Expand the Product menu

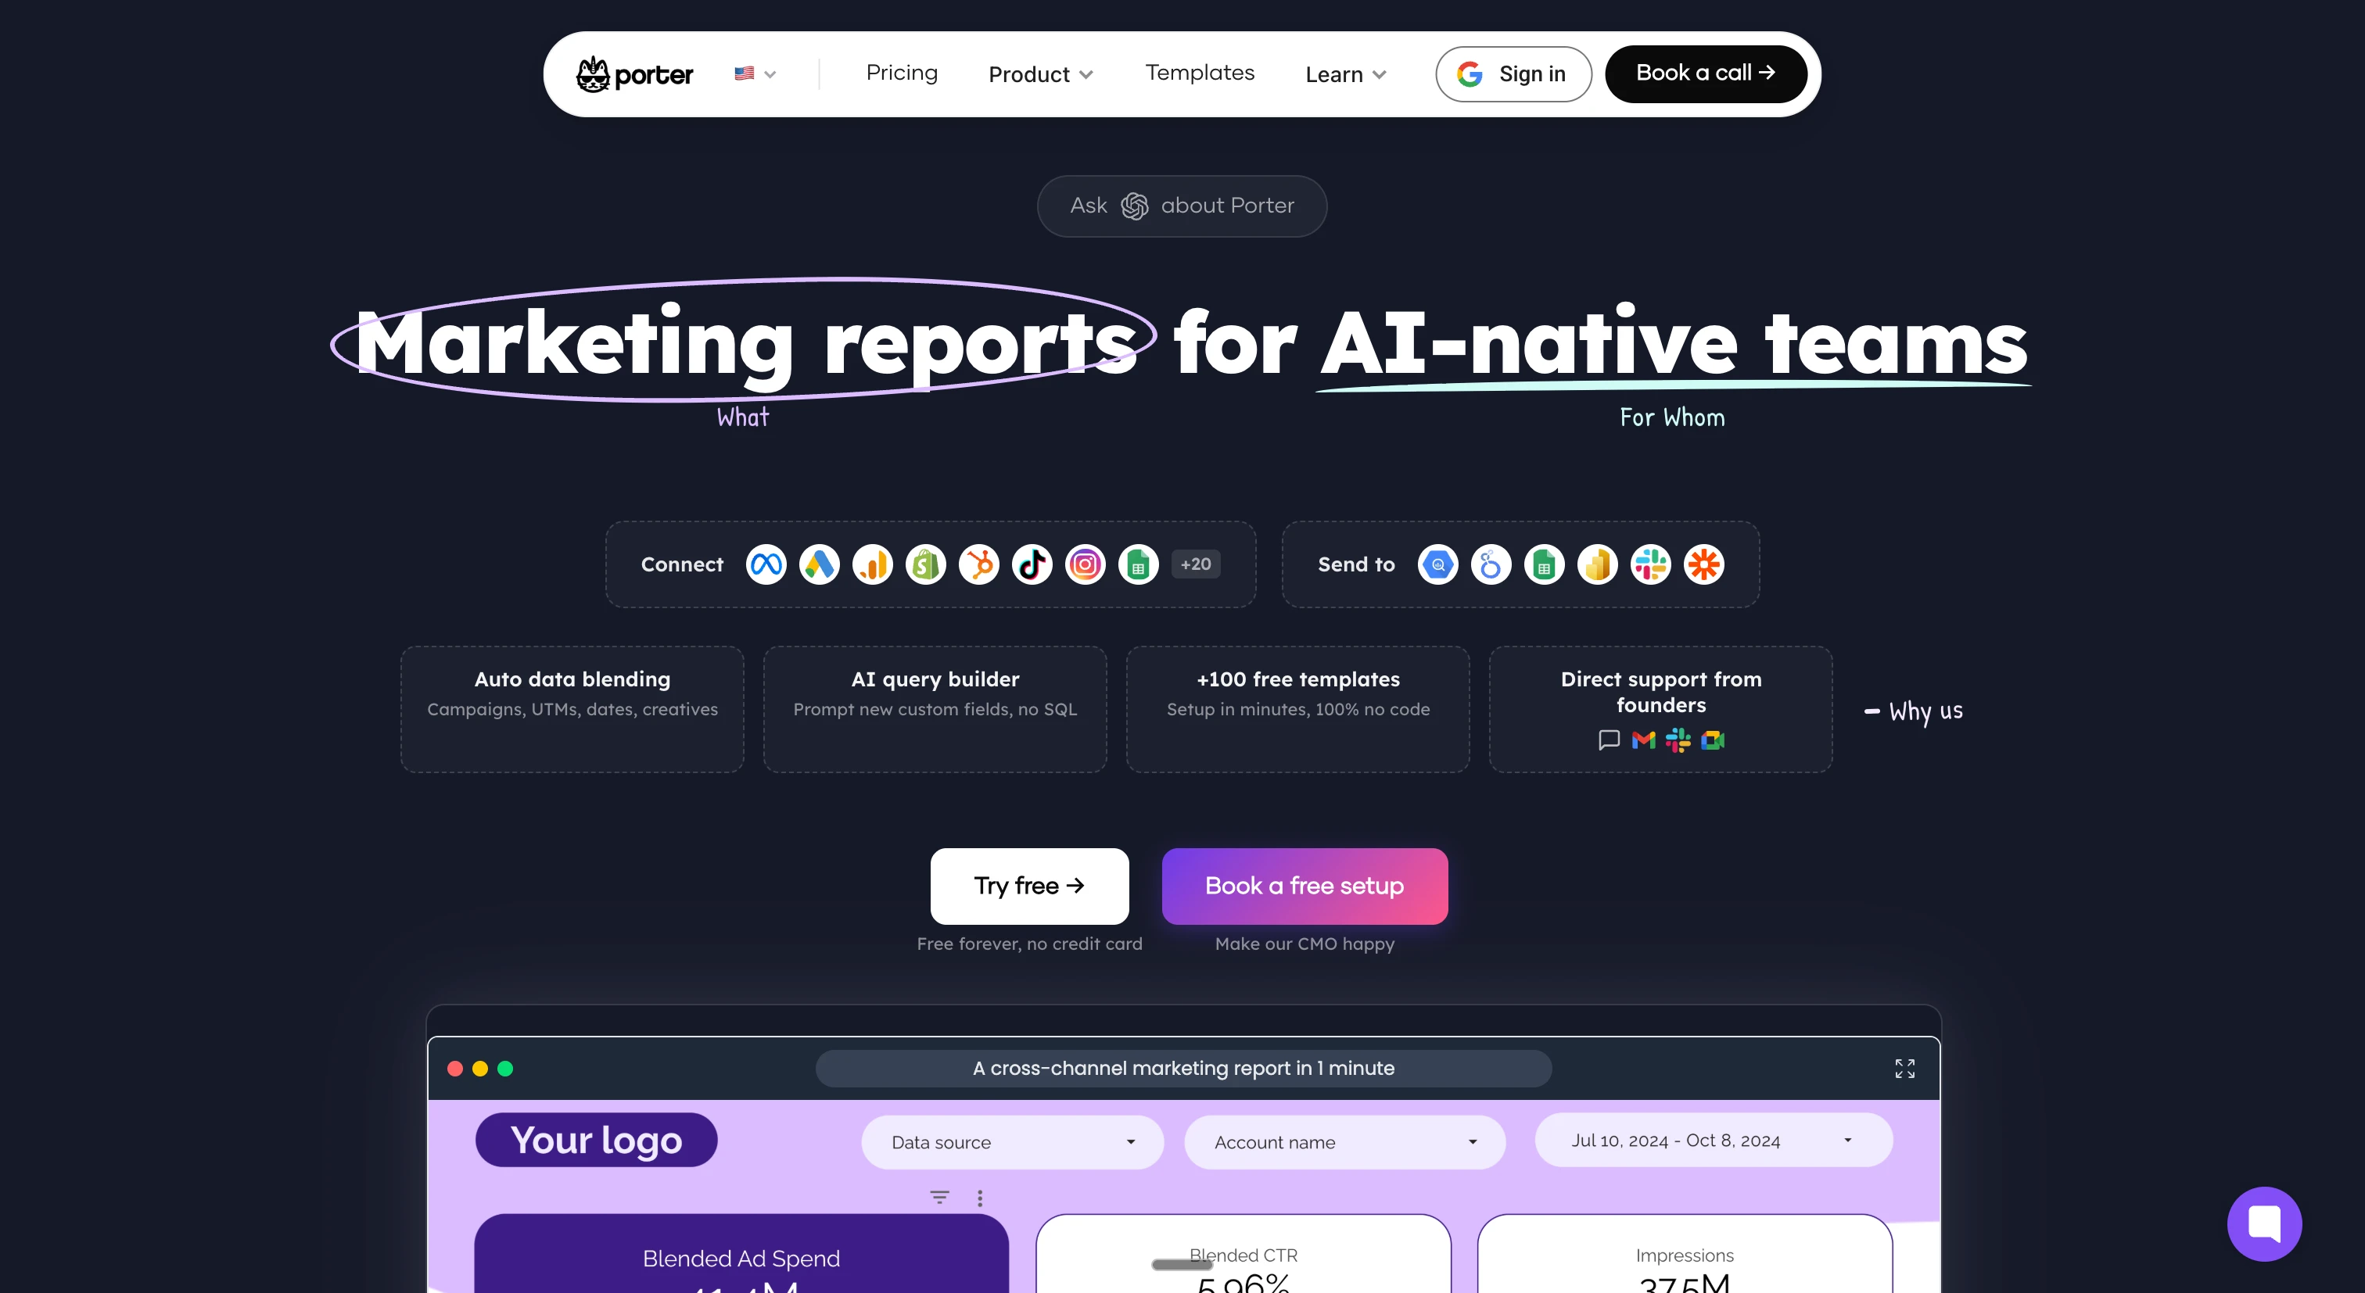coord(1040,74)
